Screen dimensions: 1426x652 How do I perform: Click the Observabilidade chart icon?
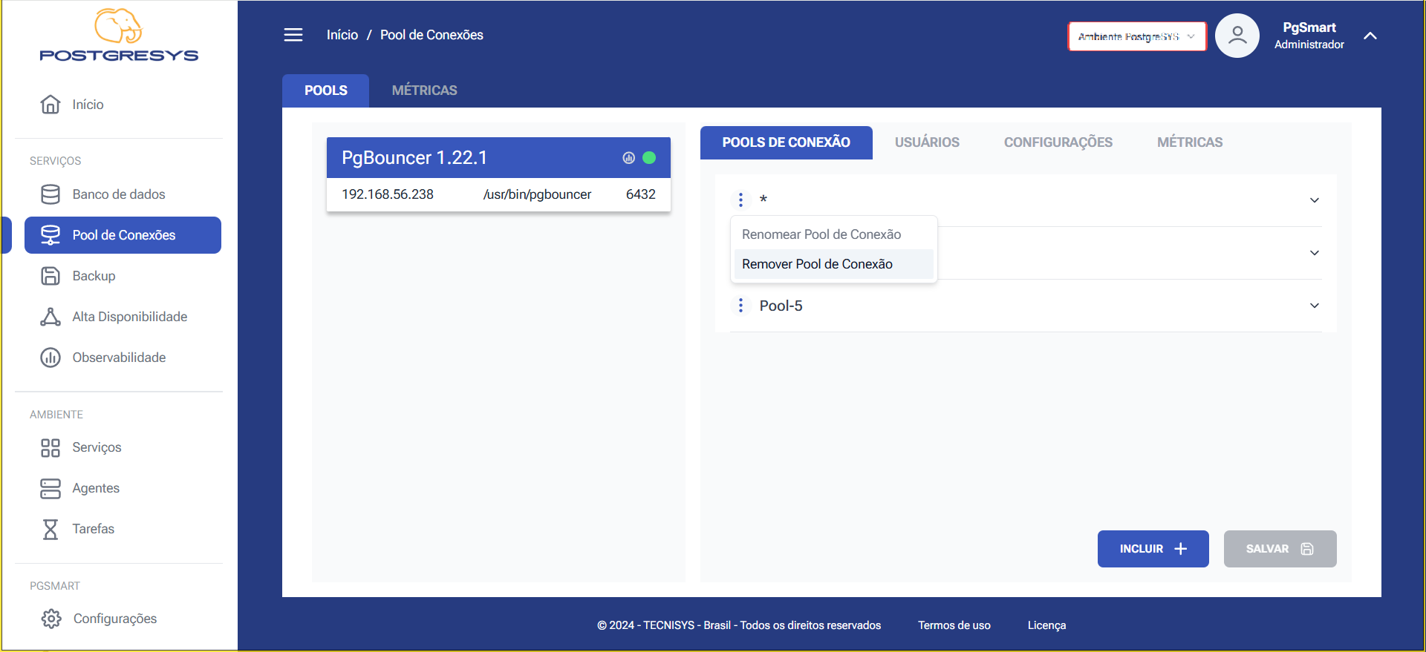[x=51, y=358]
